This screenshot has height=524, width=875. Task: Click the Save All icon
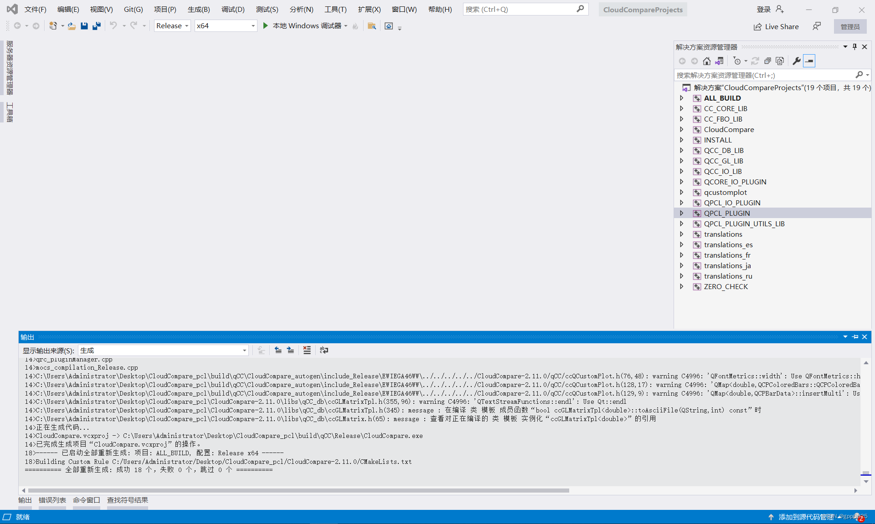[96, 26]
